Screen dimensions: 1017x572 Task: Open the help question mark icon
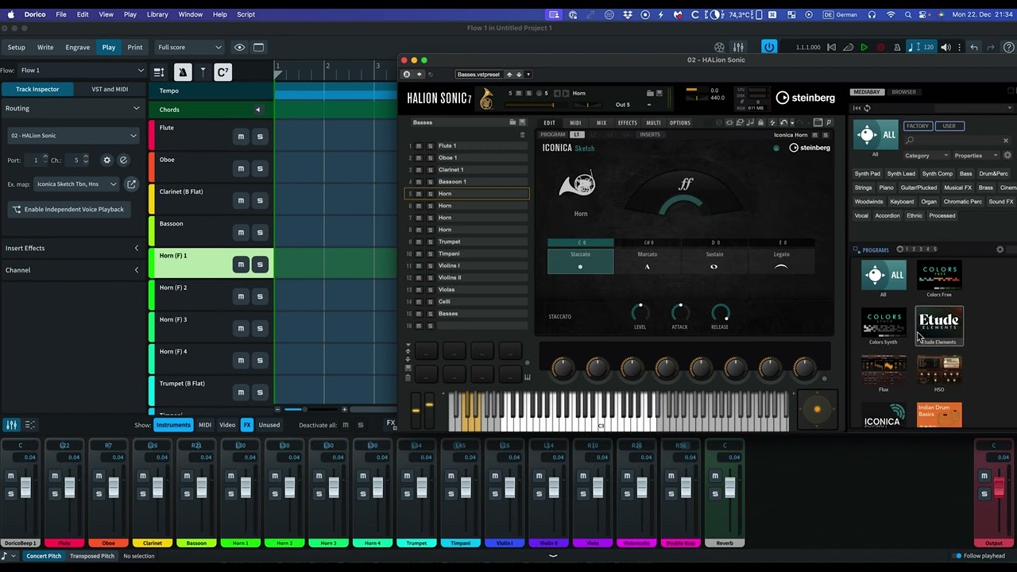tap(1009, 48)
